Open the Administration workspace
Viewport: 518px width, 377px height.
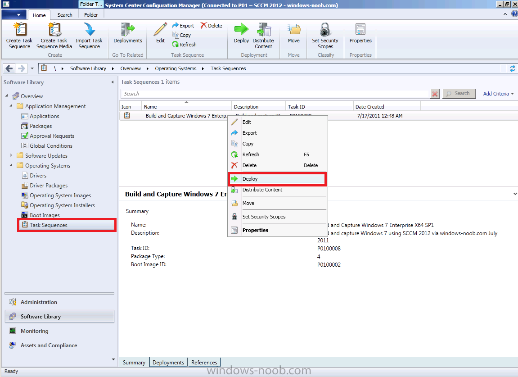click(x=59, y=302)
